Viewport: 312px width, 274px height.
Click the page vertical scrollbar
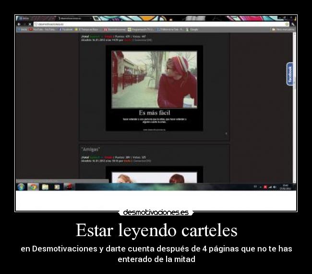coord(295,107)
